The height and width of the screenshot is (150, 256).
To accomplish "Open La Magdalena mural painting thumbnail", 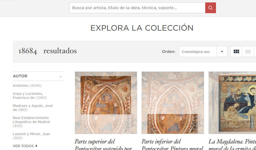I will (x=232, y=103).
